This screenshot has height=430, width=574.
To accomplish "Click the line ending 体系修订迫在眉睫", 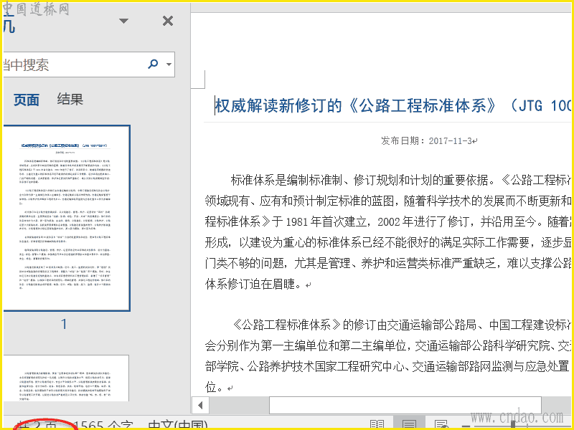I will point(258,284).
